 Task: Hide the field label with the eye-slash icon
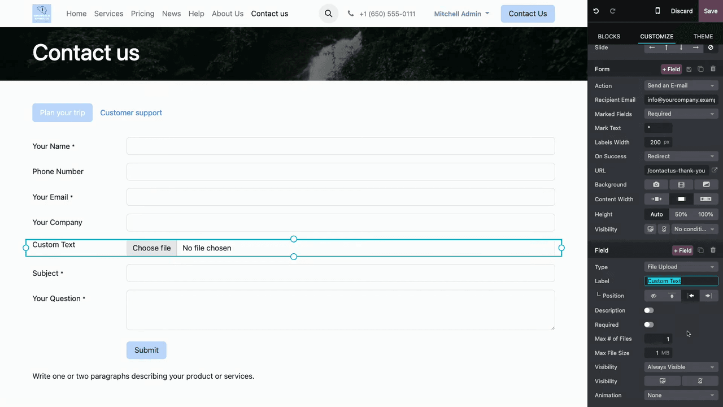point(654,296)
